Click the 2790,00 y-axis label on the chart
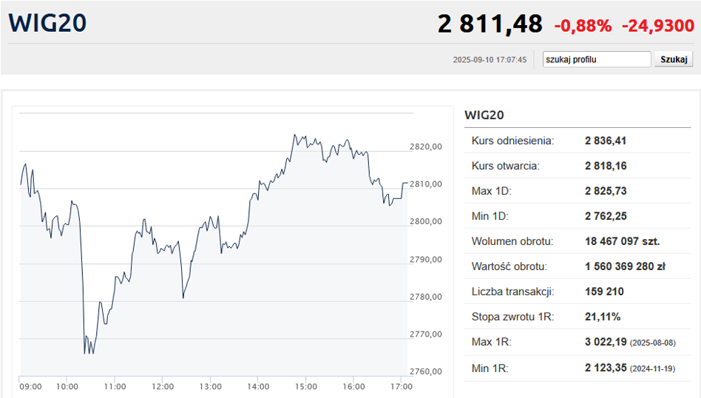This screenshot has width=701, height=398. 426,260
